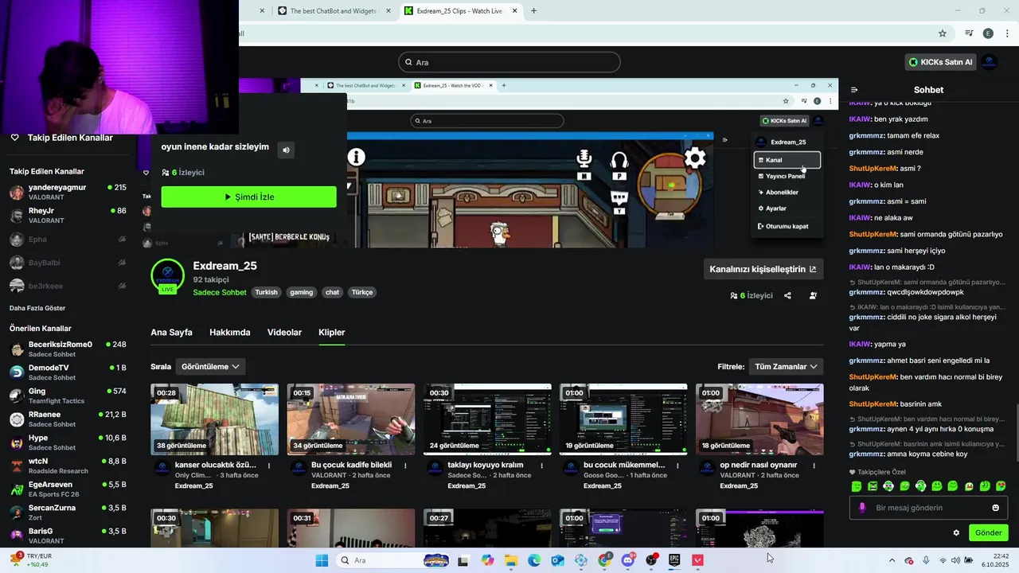Open EgeArseven recommended channel
The width and height of the screenshot is (1019, 573).
[68, 489]
